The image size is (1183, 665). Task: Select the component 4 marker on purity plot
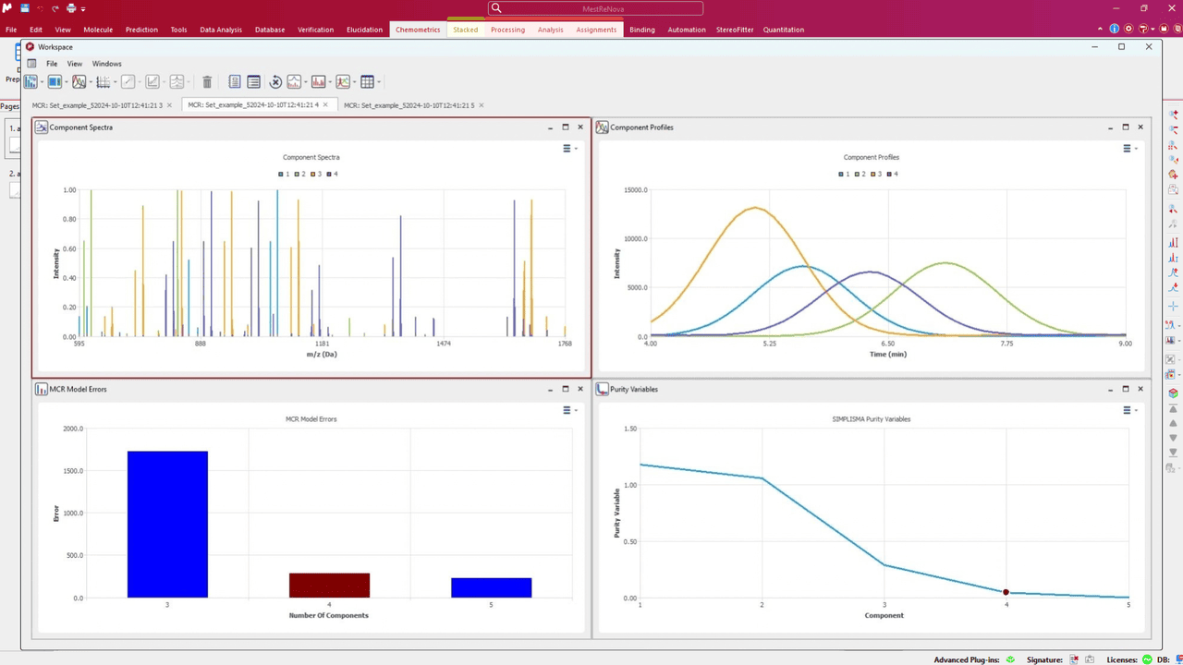1006,592
